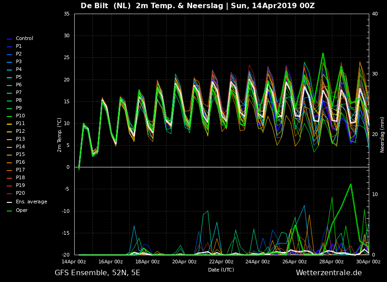Image resolution: width=387 pixels, height=282 pixels.
Task: Click the Control legend color swatch
Action: [9, 39]
